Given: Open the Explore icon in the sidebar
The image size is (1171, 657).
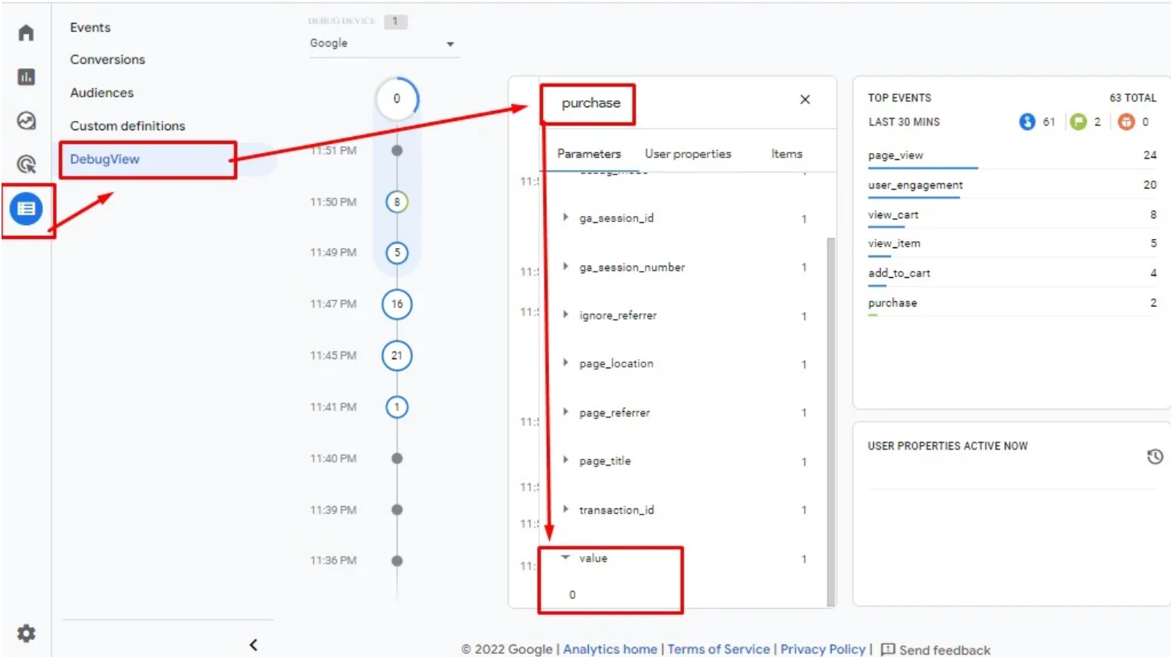Looking at the screenshot, I should (x=26, y=121).
